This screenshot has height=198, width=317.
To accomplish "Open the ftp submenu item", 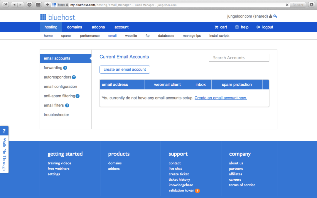I will coord(148,36).
